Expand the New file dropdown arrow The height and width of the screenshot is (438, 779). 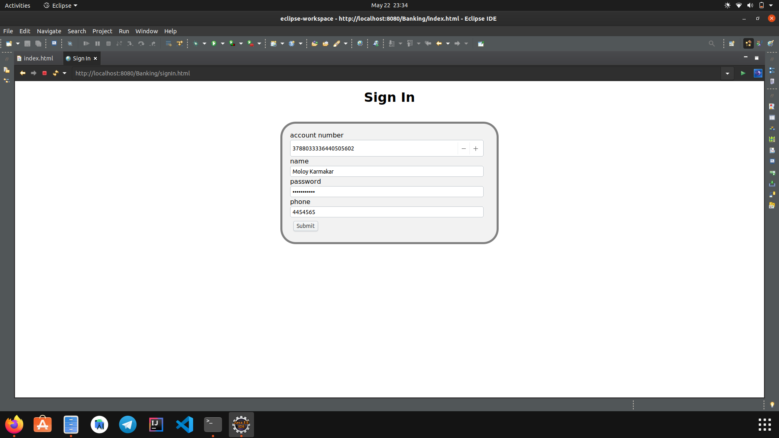[x=18, y=43]
